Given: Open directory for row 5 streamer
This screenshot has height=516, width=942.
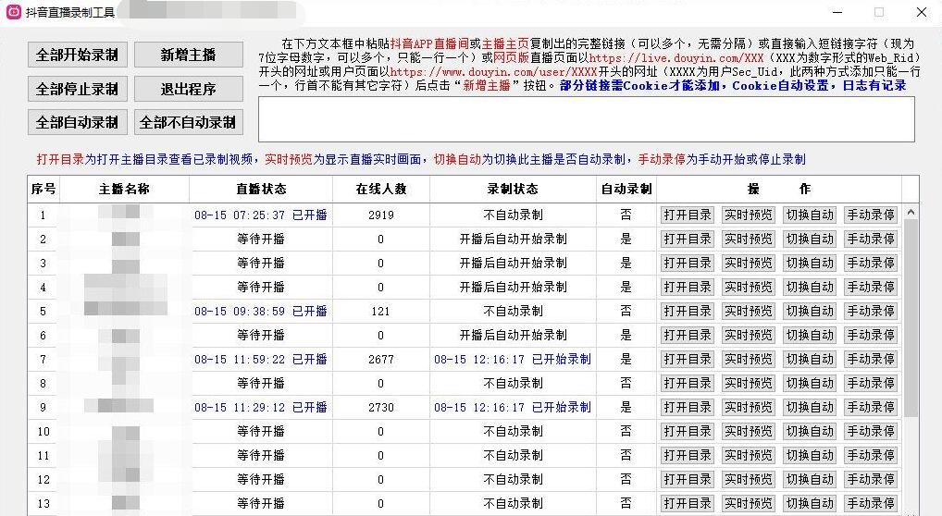Looking at the screenshot, I should [x=688, y=311].
